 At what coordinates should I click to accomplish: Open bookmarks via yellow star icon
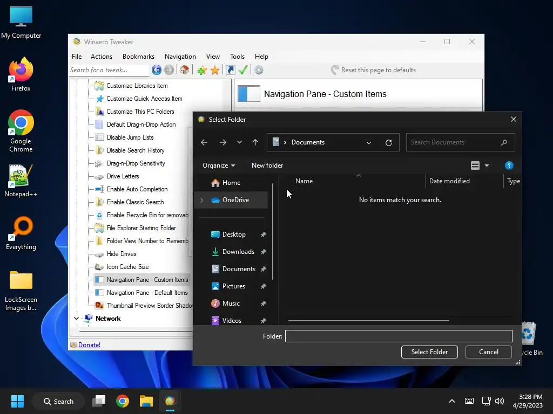215,70
